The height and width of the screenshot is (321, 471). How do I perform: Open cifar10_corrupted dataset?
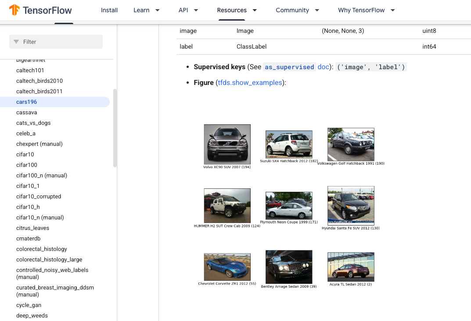click(39, 196)
